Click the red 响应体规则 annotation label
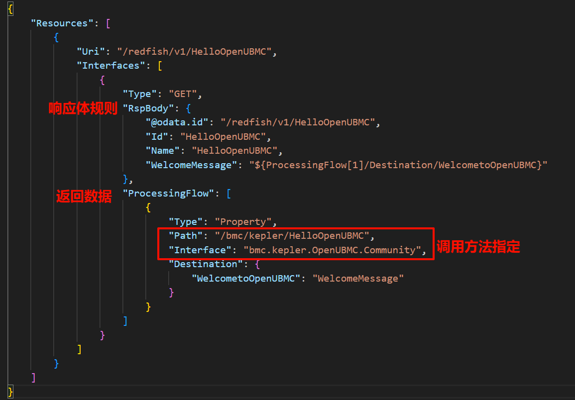The image size is (575, 400). tap(83, 108)
